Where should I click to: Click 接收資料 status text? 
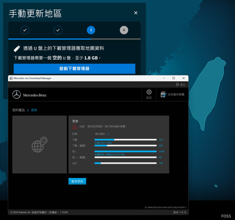[100, 134]
